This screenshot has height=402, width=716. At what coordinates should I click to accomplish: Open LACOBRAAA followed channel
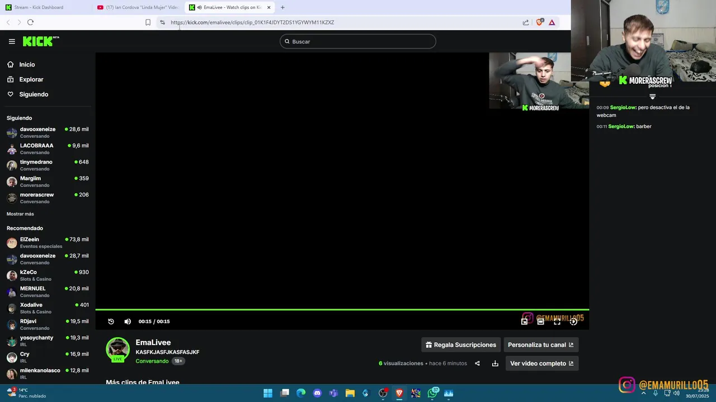tap(48, 149)
